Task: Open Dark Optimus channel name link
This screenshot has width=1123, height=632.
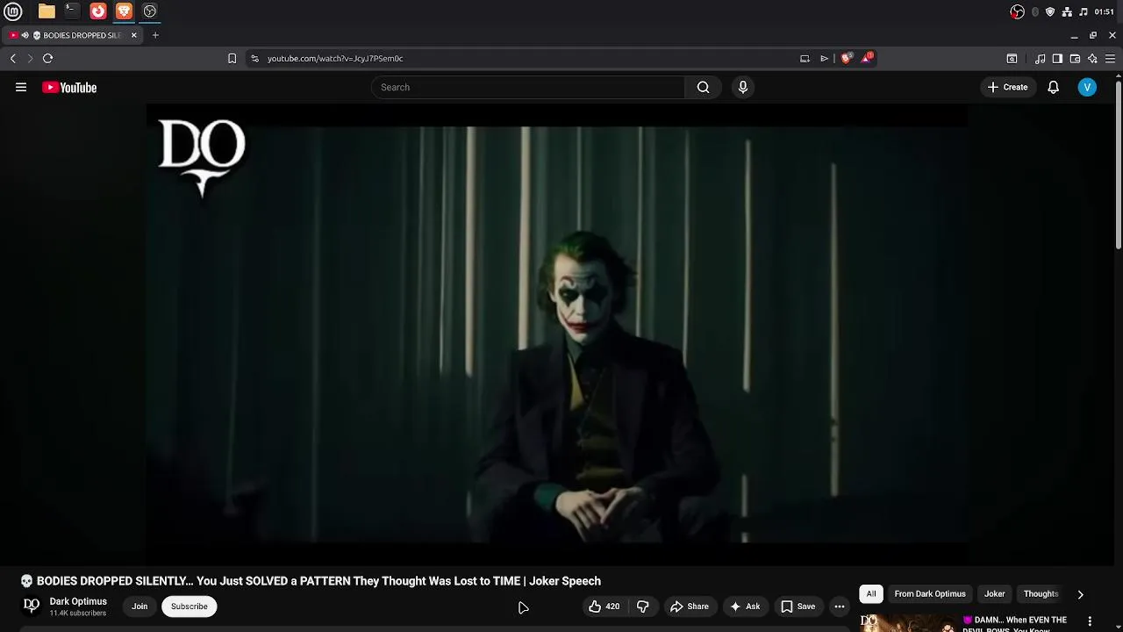Action: pyautogui.click(x=78, y=601)
